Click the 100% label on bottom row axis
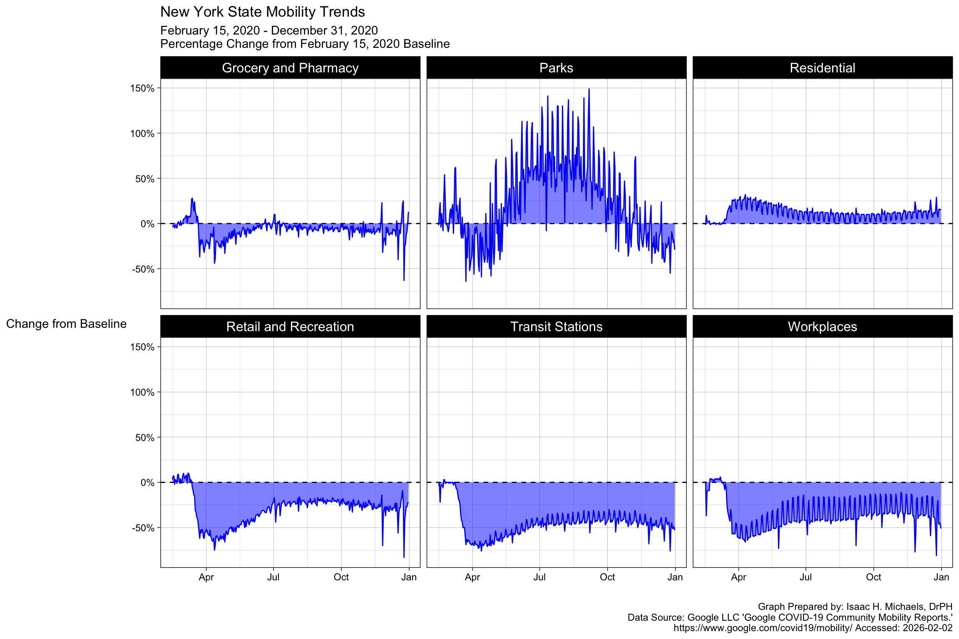 (142, 392)
